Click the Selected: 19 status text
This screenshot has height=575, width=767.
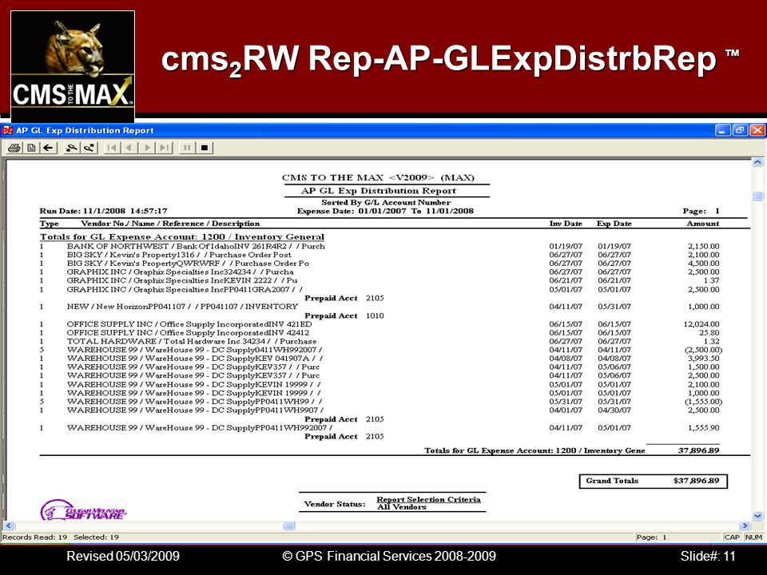97,537
